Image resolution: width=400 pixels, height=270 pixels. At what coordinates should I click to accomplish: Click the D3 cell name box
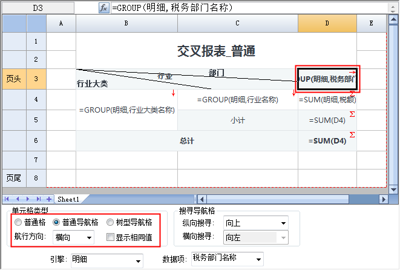(x=38, y=8)
